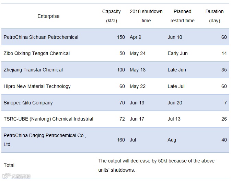Select the Zibo Qixiang Tengda Chemical cell
The height and width of the screenshot is (181, 231).
click(x=37, y=53)
